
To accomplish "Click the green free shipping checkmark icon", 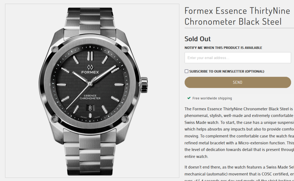I will click(189, 98).
